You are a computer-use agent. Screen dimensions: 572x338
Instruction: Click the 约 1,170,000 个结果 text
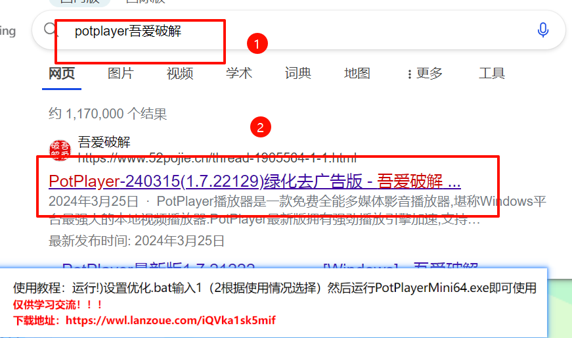tap(108, 114)
